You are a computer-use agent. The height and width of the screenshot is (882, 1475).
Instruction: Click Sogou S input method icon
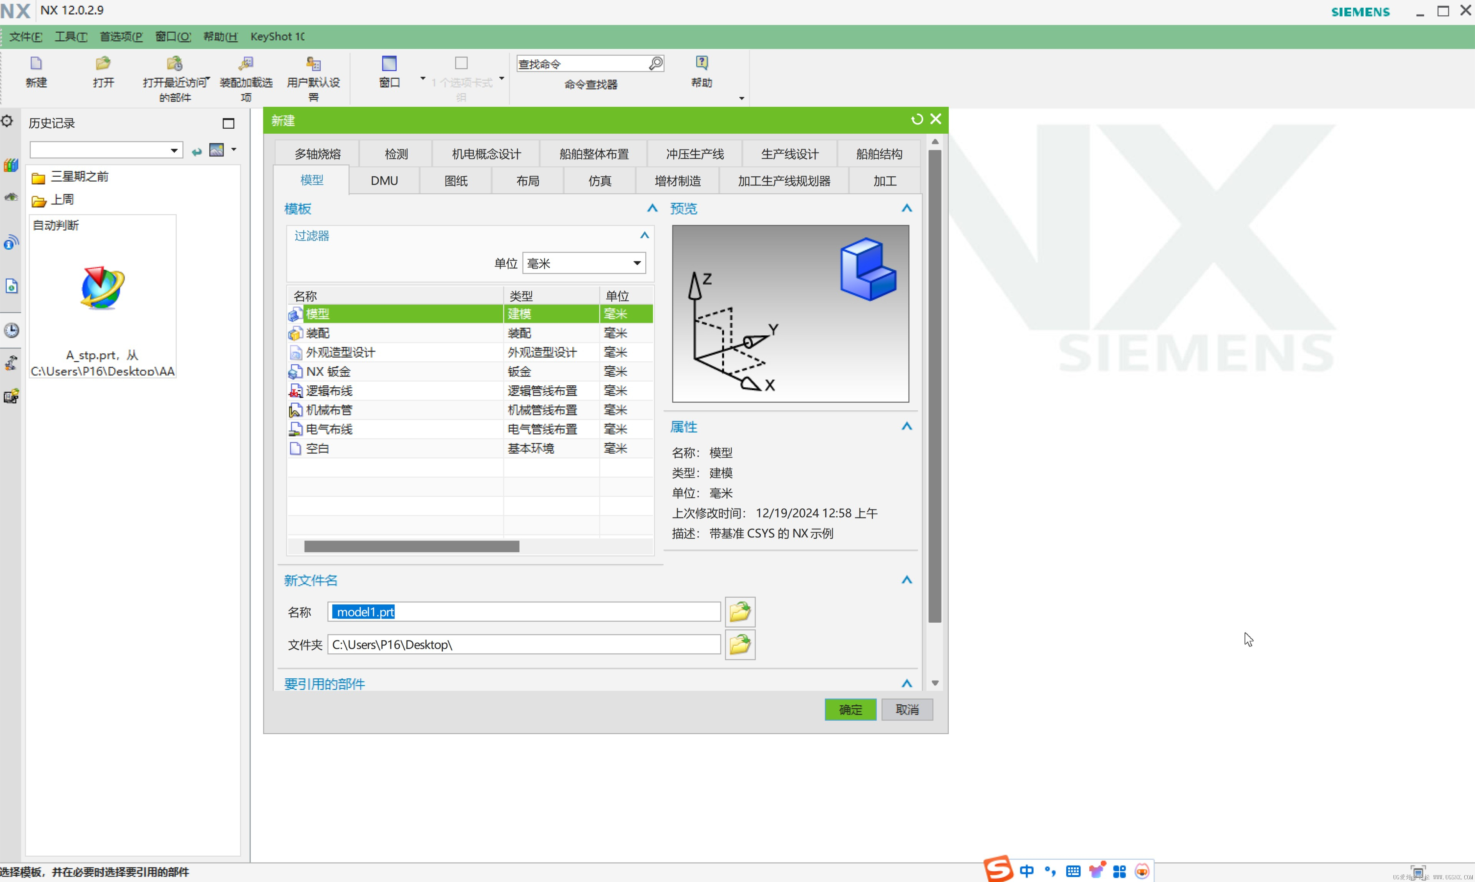(x=998, y=869)
